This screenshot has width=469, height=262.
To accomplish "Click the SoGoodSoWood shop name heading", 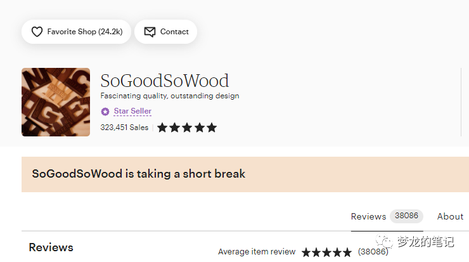I will [x=165, y=81].
